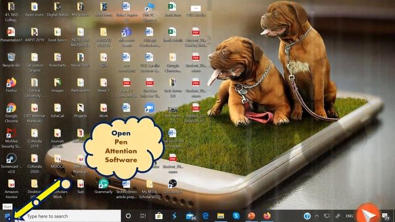Select the Google Classroom folder
The image size is (395, 222).
click(x=173, y=62)
